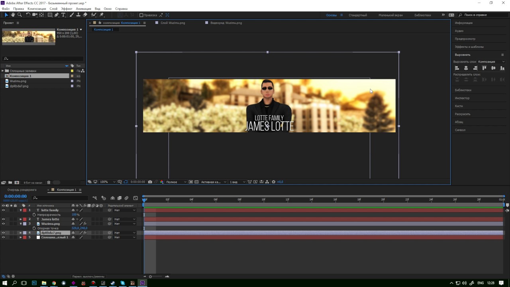Open the Композиция menu
The height and width of the screenshot is (287, 510).
click(x=37, y=8)
